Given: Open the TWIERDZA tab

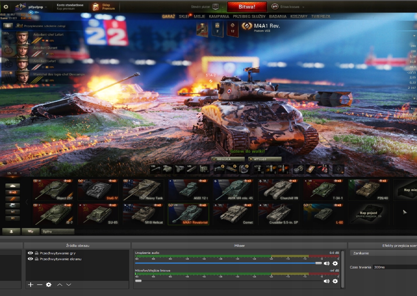Looking at the screenshot, I should point(321,17).
